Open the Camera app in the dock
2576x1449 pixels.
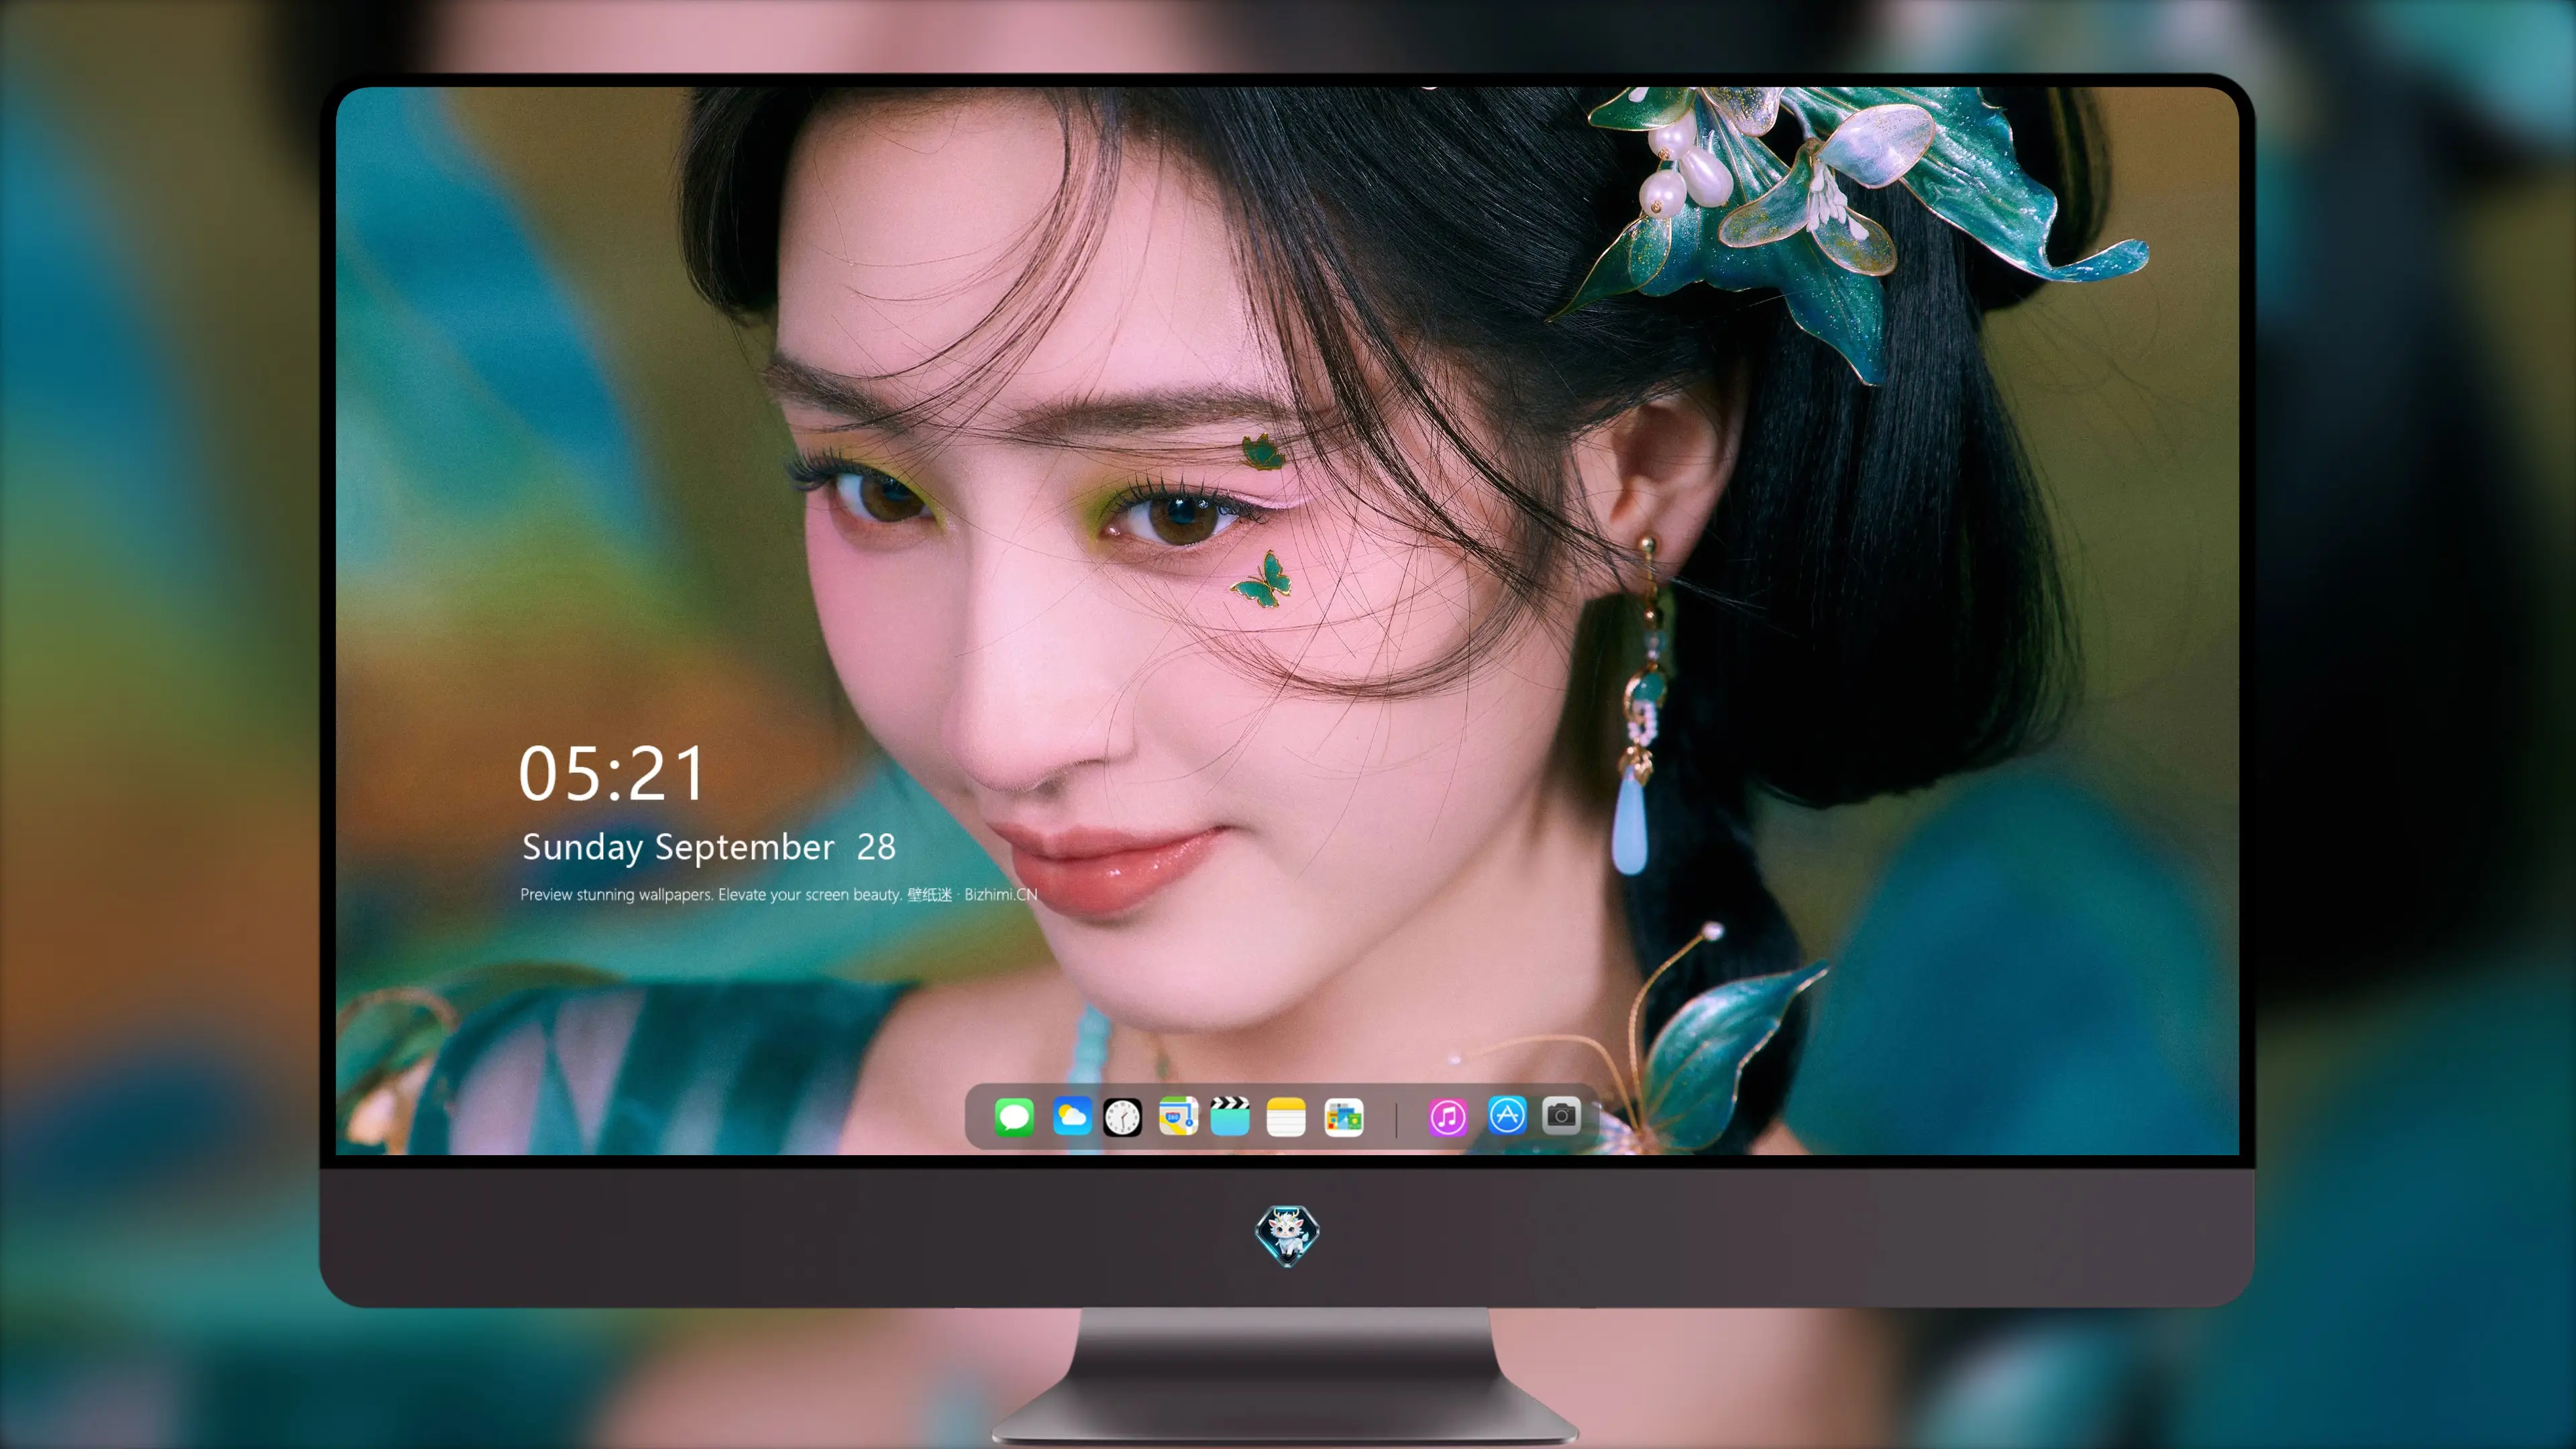pyautogui.click(x=1561, y=1115)
